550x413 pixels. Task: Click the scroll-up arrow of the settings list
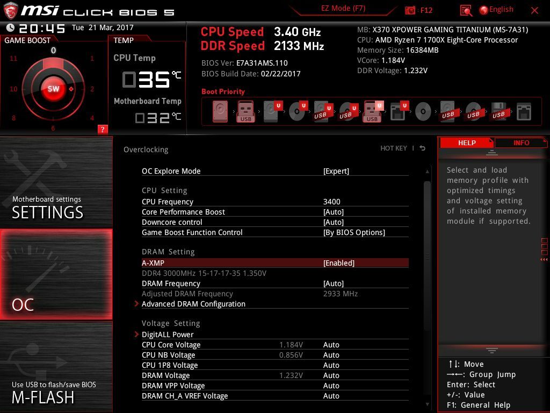click(427, 172)
